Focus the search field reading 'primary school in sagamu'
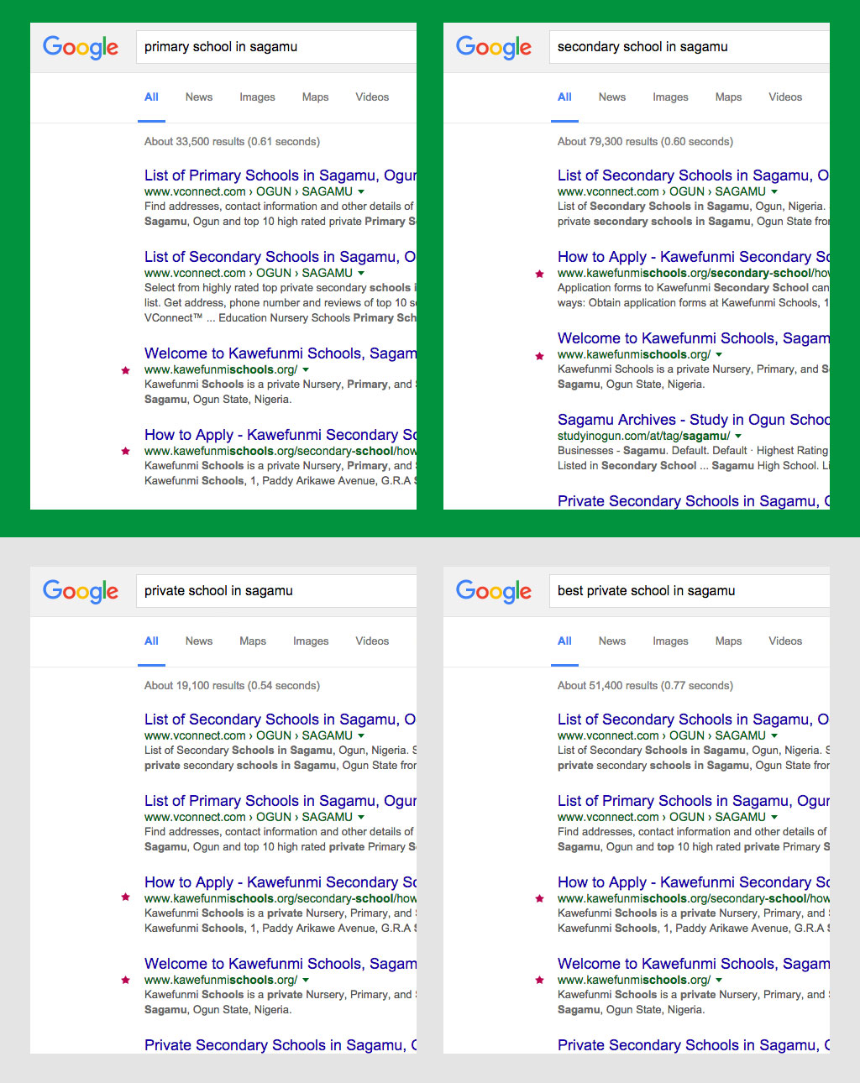The image size is (860, 1083). (277, 47)
